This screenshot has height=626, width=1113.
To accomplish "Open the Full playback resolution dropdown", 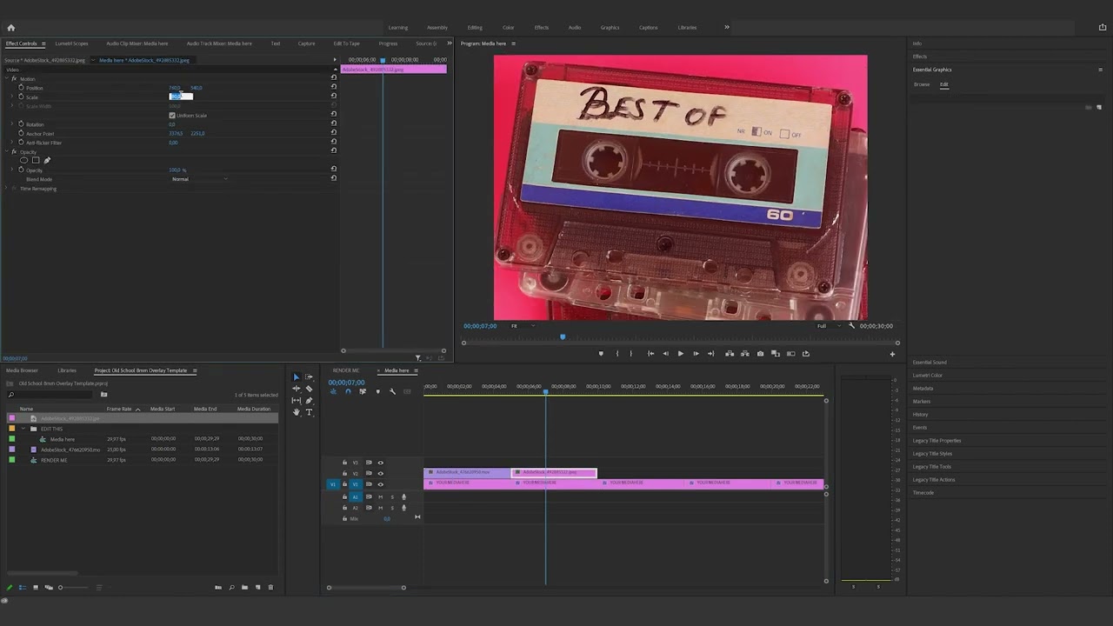I will [x=829, y=326].
